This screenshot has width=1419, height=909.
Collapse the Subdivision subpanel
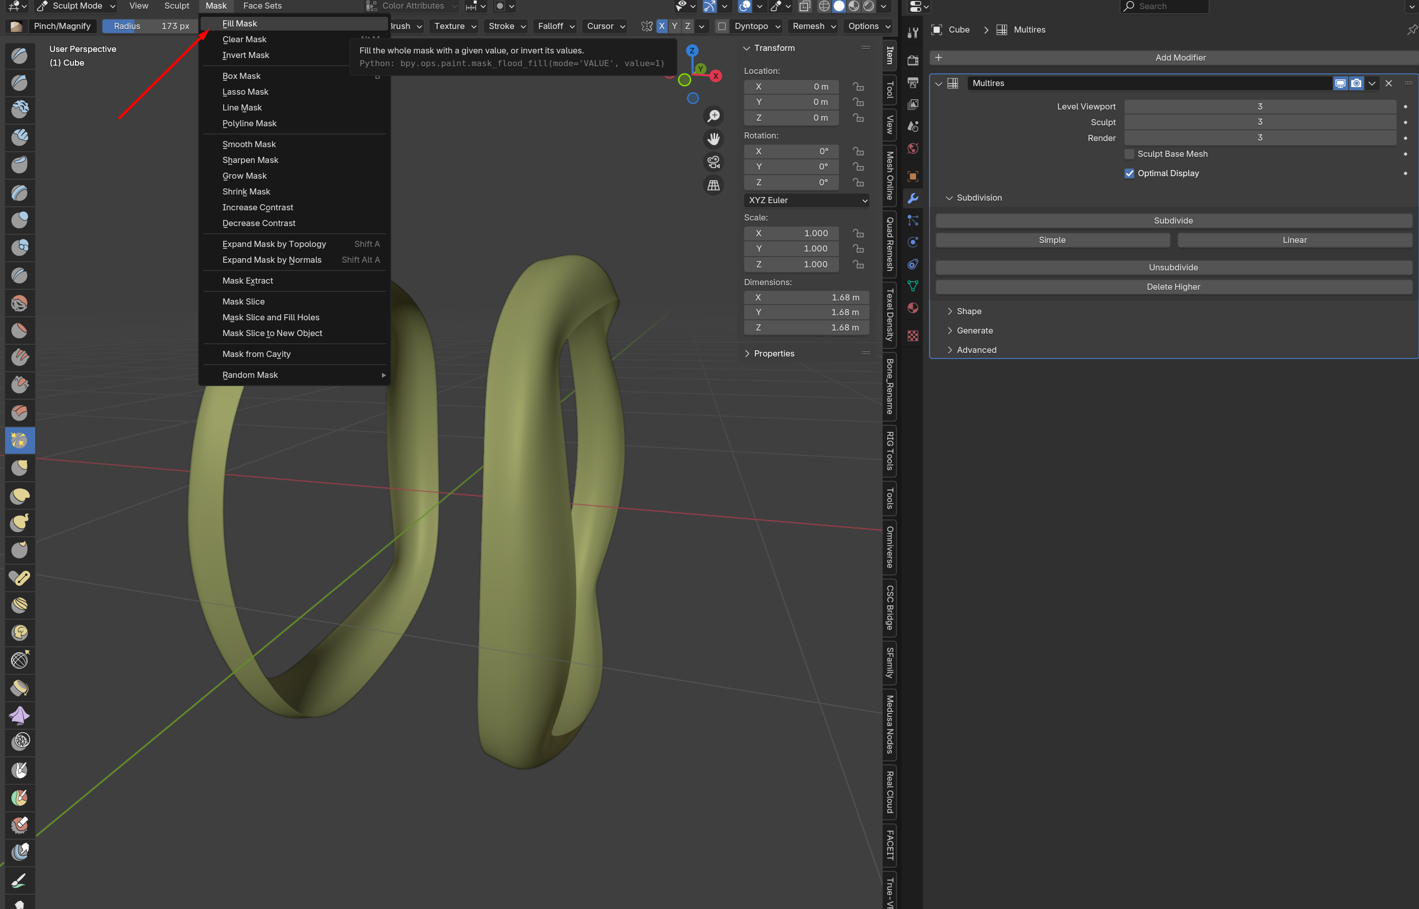978,198
